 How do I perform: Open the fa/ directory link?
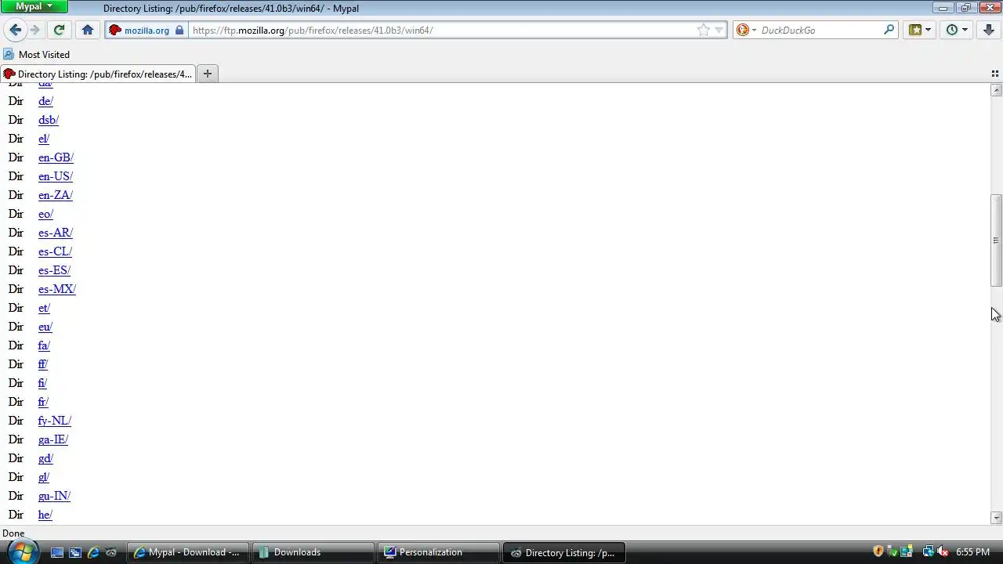tap(44, 345)
